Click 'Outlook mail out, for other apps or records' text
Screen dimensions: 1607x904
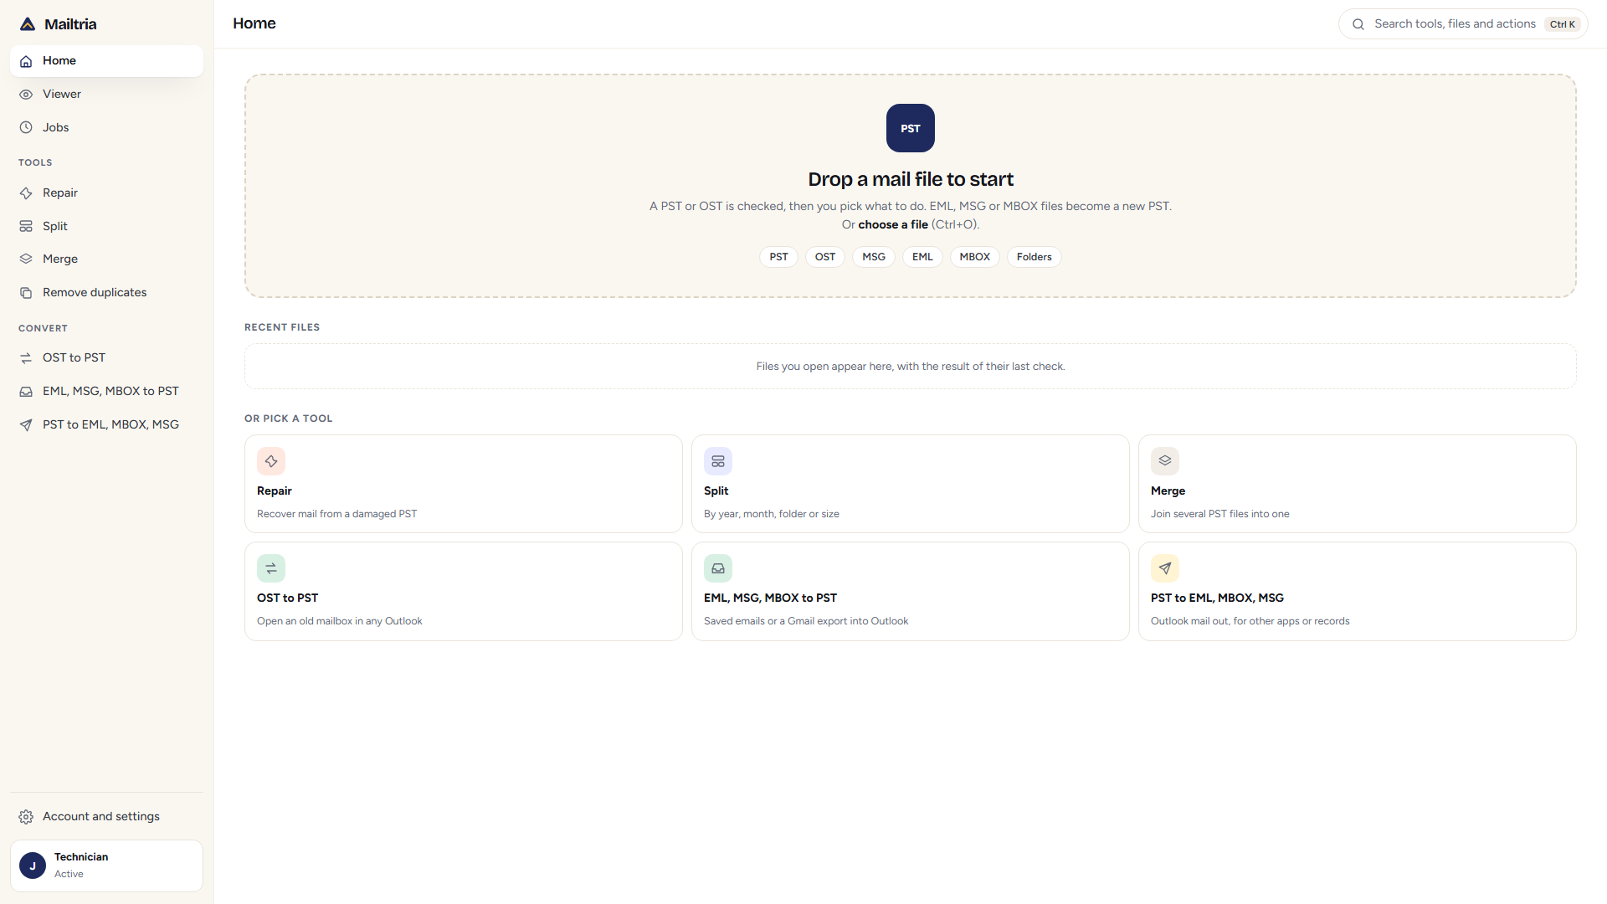(1250, 621)
